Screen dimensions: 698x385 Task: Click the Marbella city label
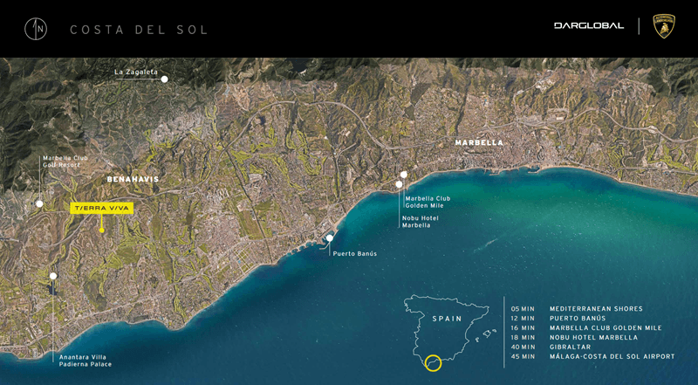tap(479, 142)
